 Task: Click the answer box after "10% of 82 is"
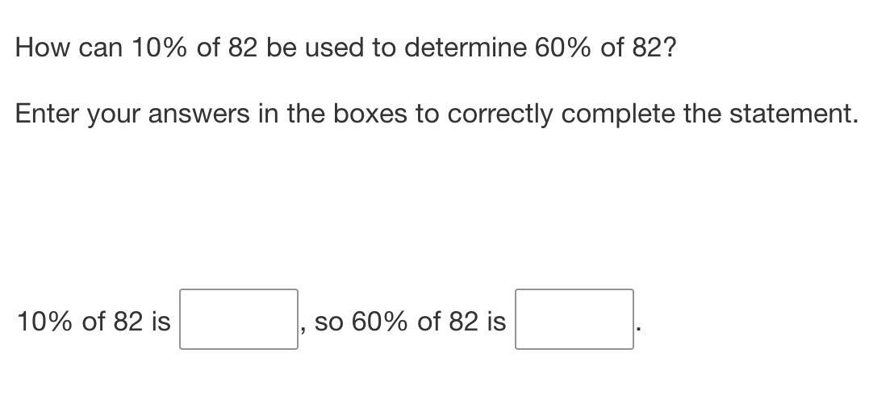click(x=238, y=319)
